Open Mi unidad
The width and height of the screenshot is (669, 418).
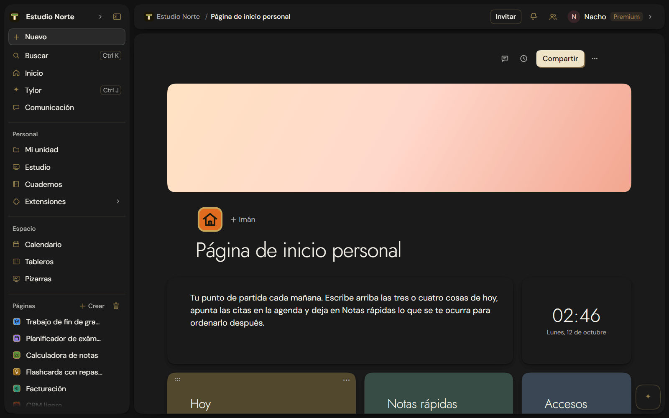click(67, 150)
